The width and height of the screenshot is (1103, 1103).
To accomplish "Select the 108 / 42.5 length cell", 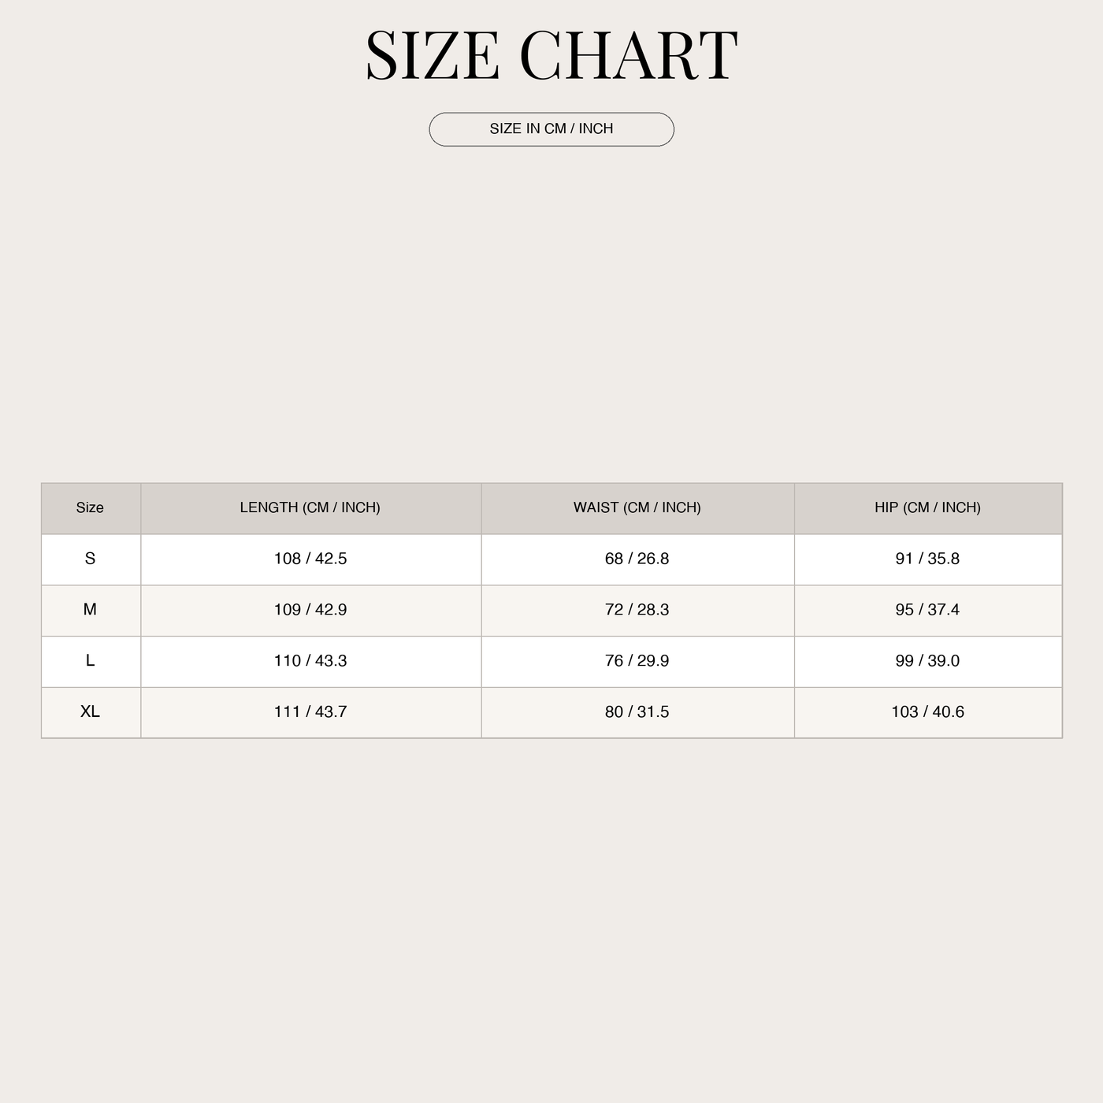I will [310, 559].
